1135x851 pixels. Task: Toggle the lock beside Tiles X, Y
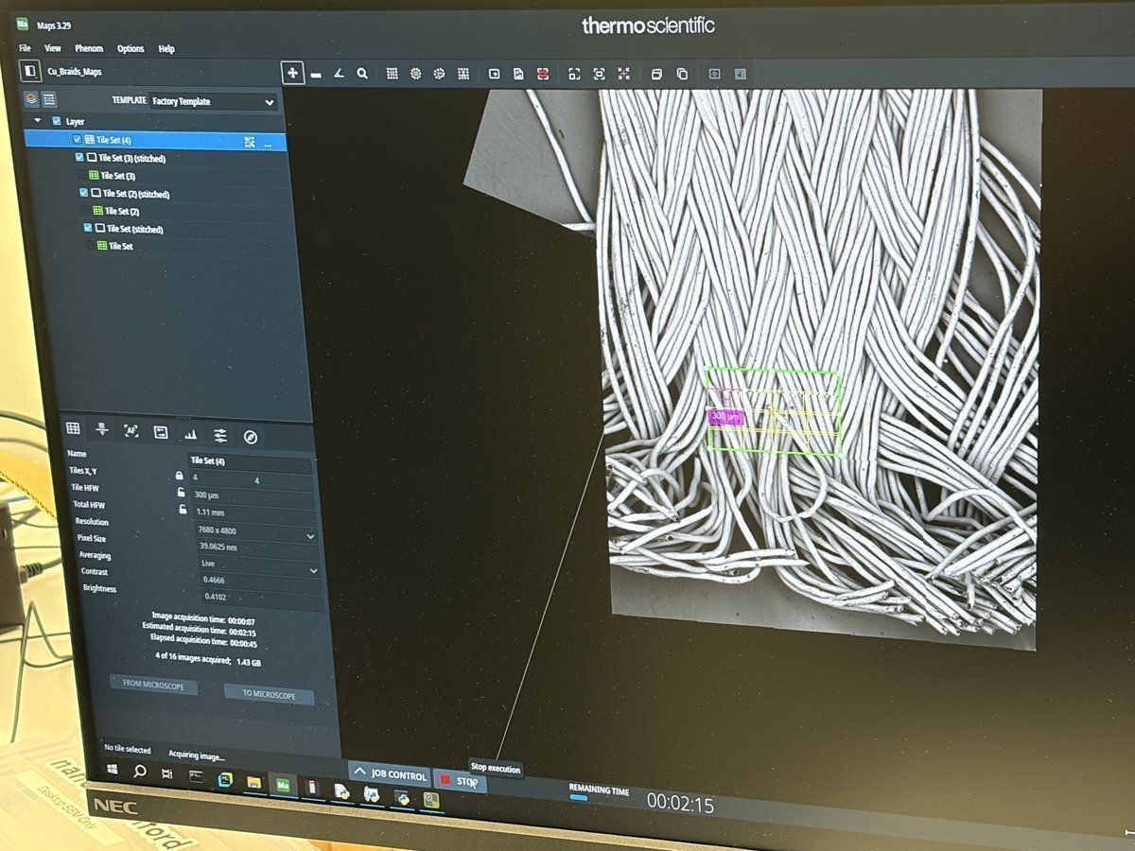[179, 475]
